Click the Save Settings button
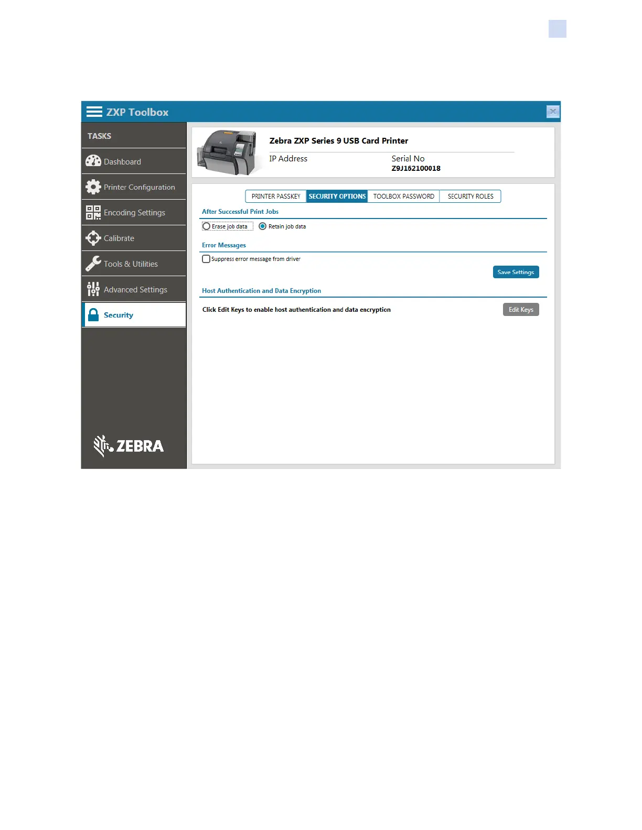This screenshot has width=642, height=830. (x=516, y=272)
